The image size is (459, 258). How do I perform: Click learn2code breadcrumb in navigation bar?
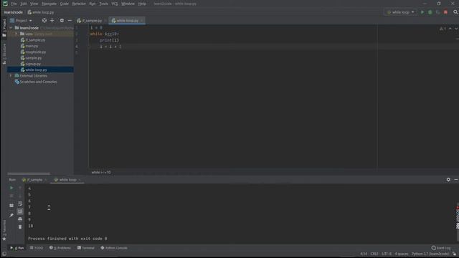click(14, 12)
